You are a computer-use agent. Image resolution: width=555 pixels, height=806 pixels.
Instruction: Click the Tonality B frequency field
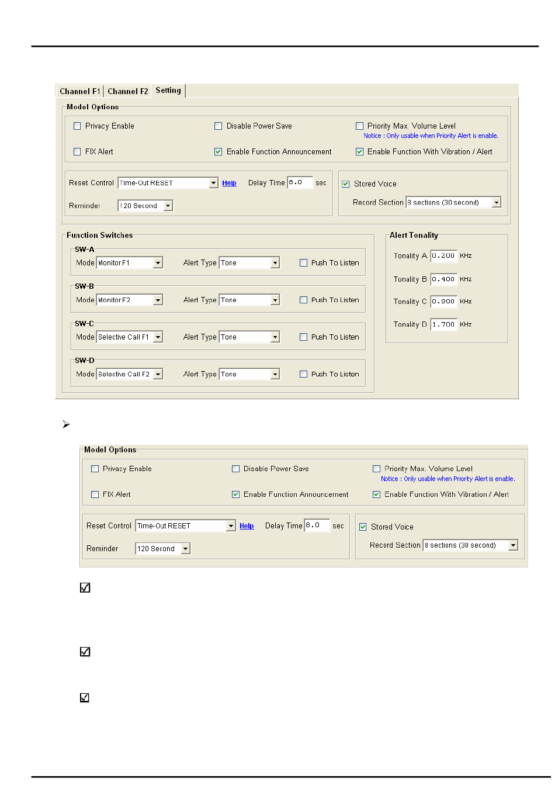[443, 279]
